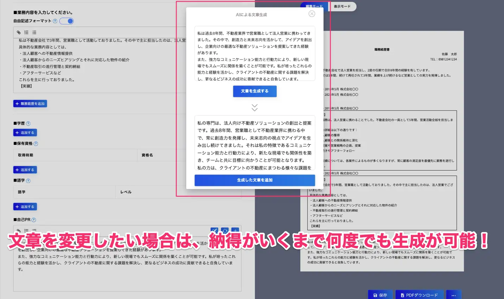Close the AIによる文章生成 dialog
This screenshot has width=504, height=299.
(312, 14)
